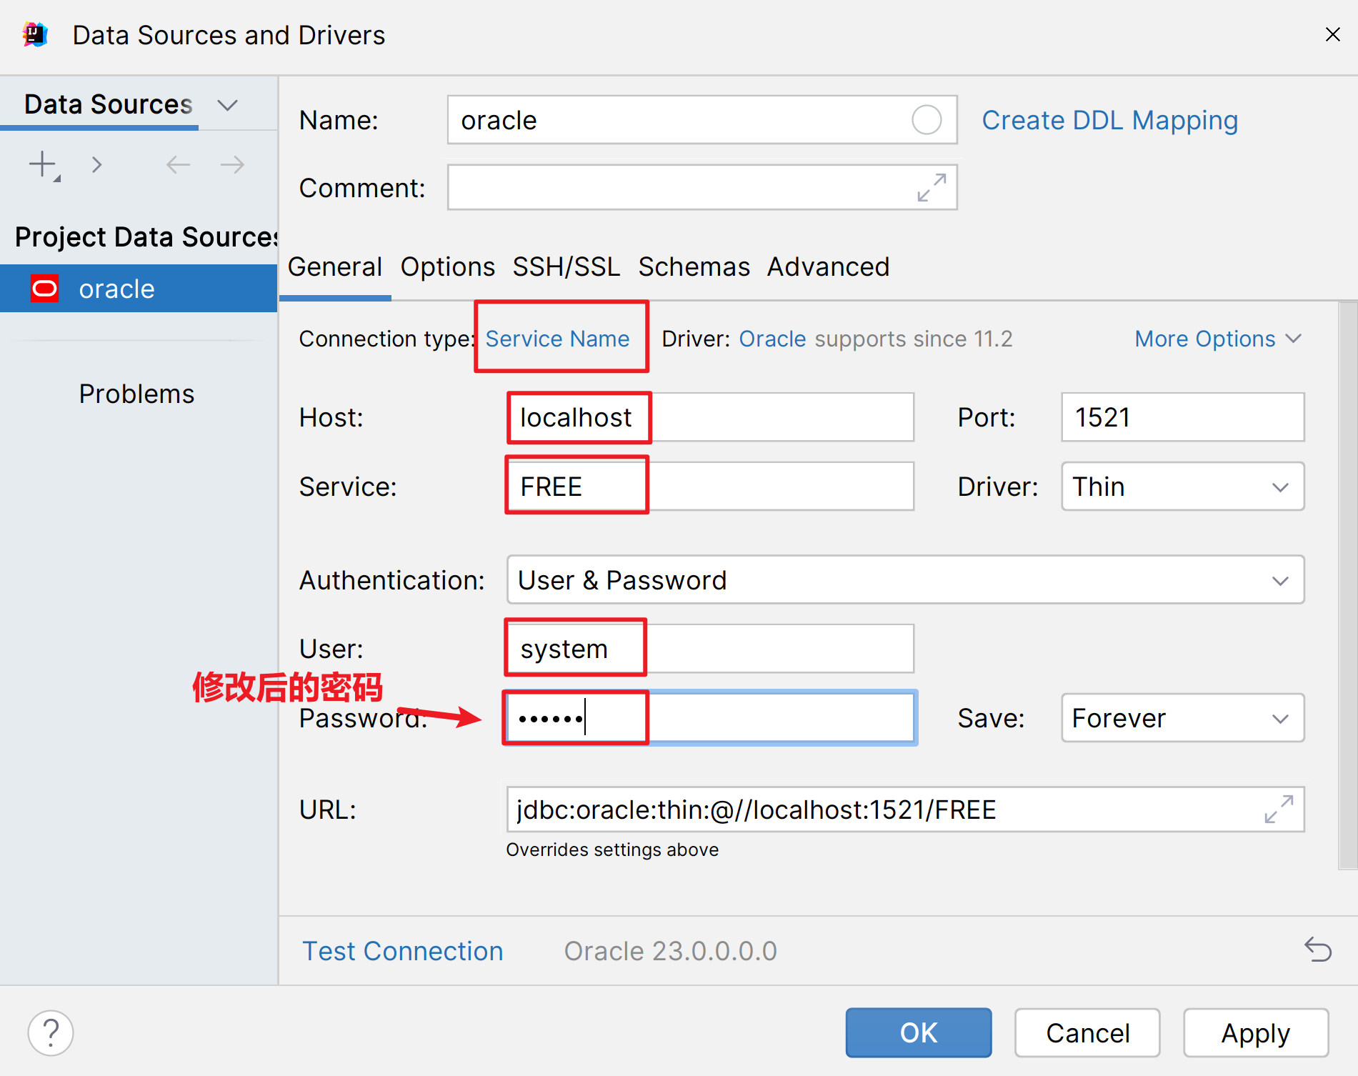Click the Host input field
The image size is (1358, 1076).
point(710,417)
